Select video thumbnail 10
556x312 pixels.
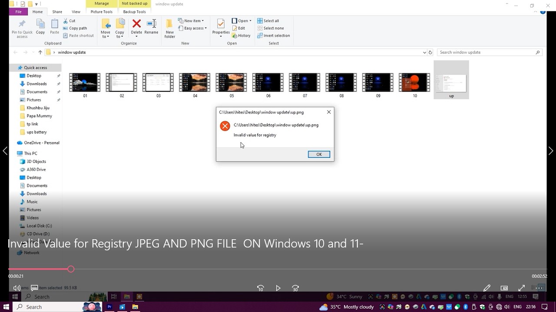click(x=414, y=82)
